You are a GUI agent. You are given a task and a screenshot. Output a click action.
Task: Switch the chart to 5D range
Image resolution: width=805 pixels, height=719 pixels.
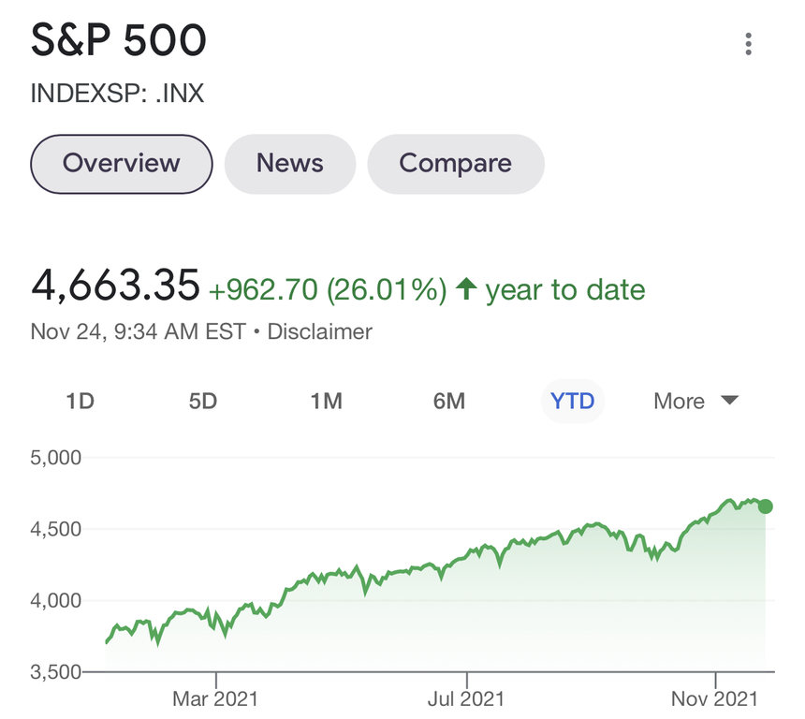click(x=203, y=402)
